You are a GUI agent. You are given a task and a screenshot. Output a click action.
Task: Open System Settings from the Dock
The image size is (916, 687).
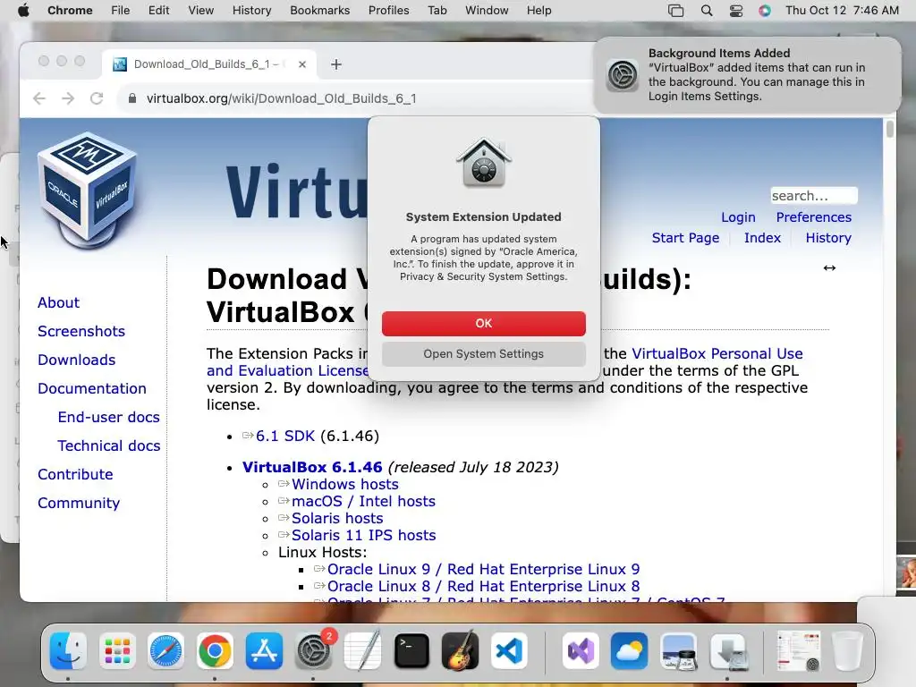point(313,650)
